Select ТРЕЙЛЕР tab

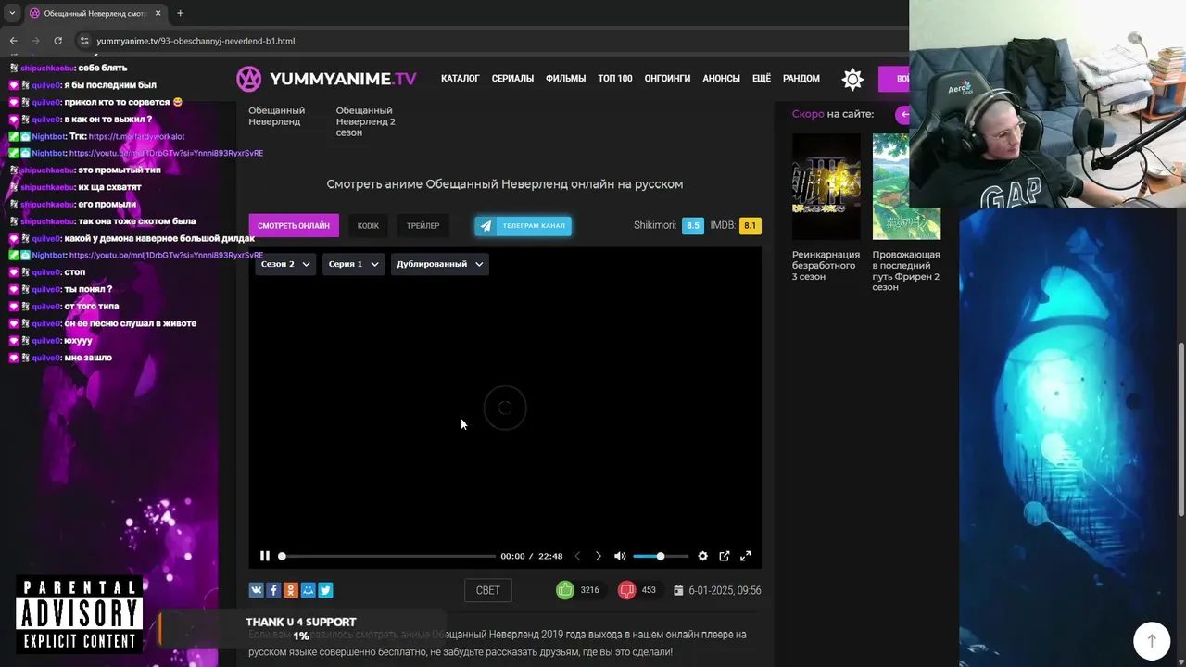pos(423,226)
